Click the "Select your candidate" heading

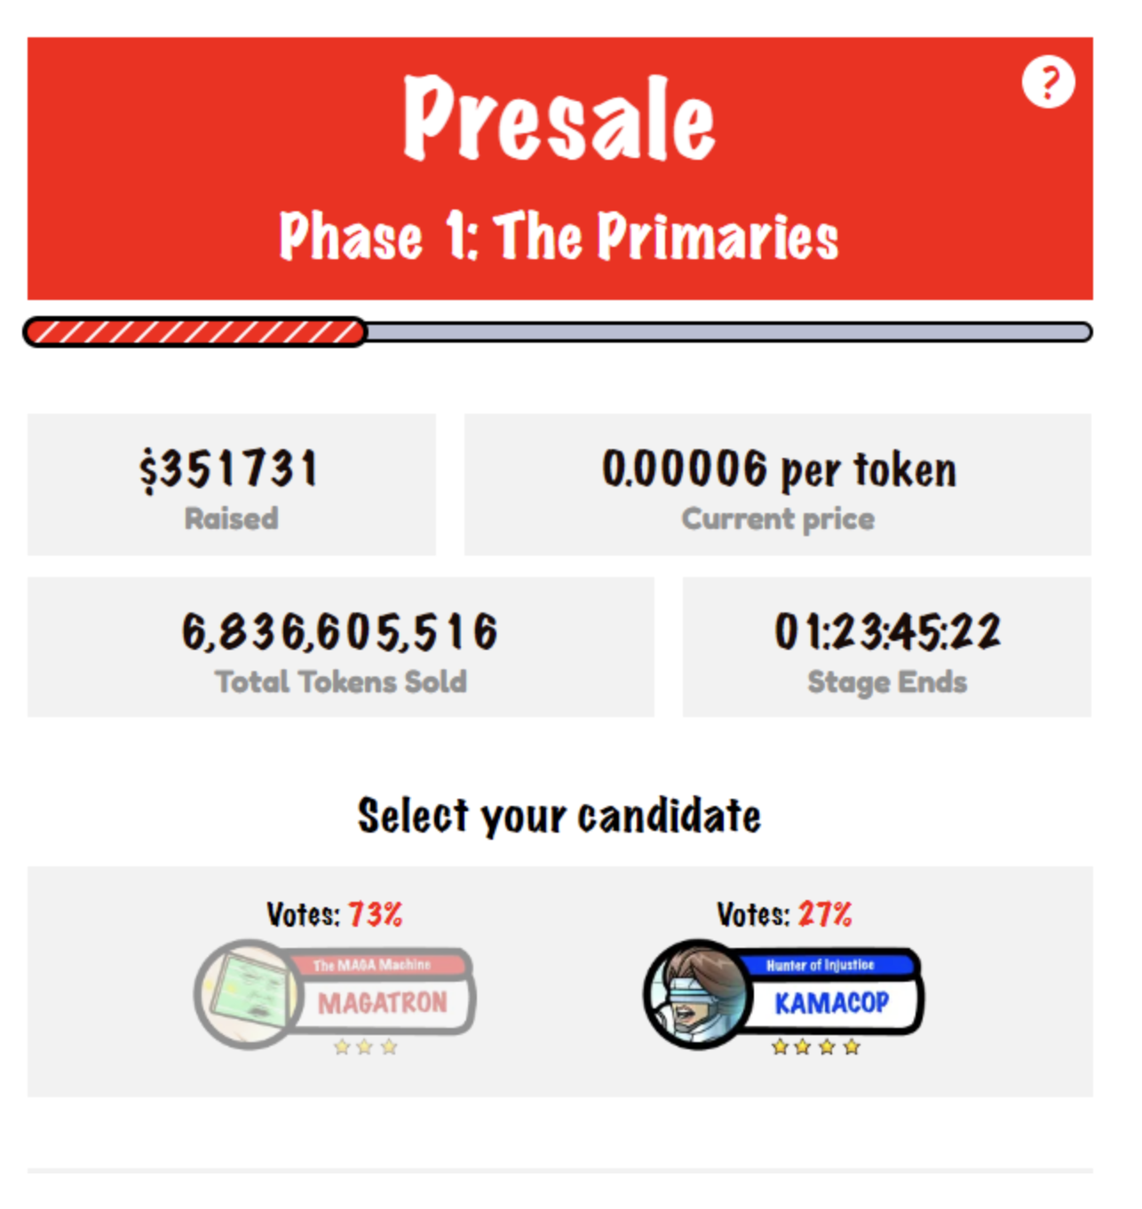click(559, 816)
